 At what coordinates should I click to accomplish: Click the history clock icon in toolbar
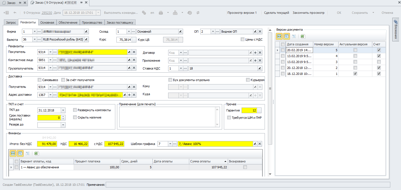coord(190,13)
